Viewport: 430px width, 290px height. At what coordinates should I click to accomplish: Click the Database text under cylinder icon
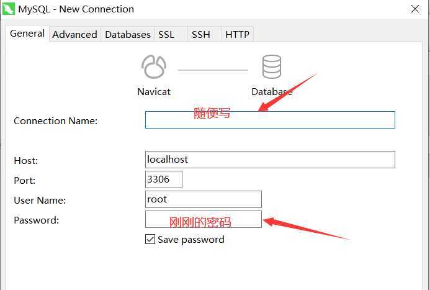tap(272, 92)
